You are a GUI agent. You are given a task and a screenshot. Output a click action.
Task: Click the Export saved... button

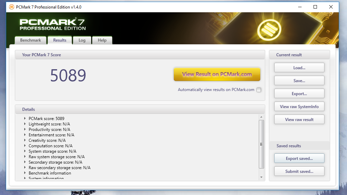point(299,158)
